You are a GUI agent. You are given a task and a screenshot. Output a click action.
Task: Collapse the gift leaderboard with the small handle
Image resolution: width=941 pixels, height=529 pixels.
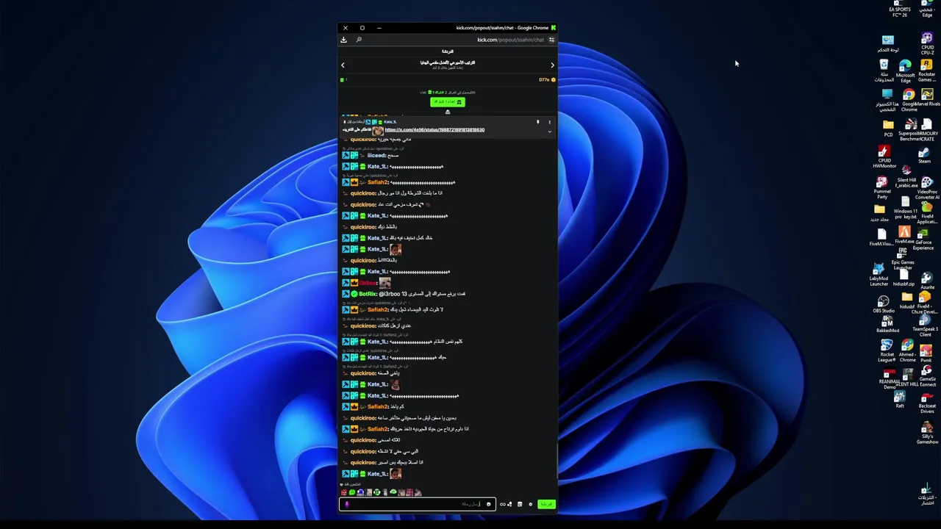[448, 112]
